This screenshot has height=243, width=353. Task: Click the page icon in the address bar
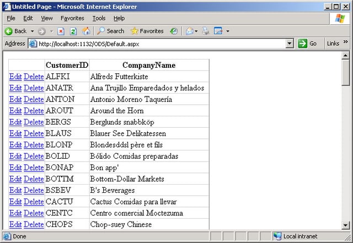click(33, 44)
